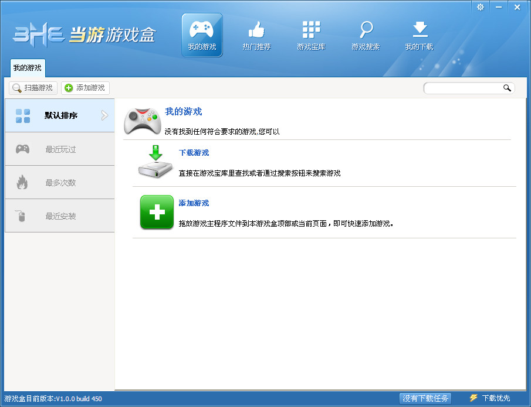Screen dimensions: 531x407
Task: Click the Xbox controller icon beside 我的游戏
Action: point(143,120)
